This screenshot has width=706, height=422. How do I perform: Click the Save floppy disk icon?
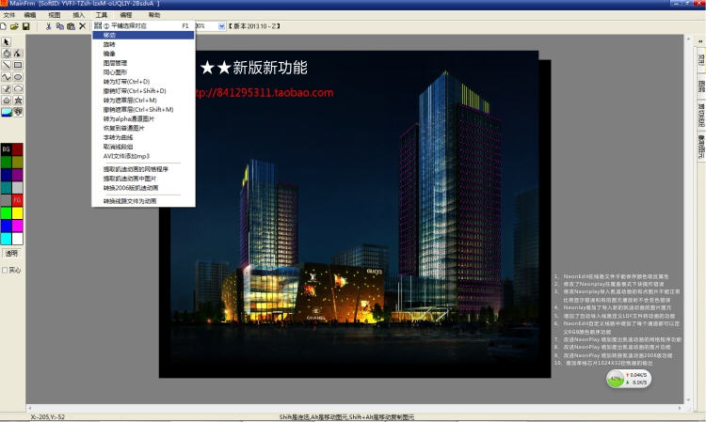26,26
